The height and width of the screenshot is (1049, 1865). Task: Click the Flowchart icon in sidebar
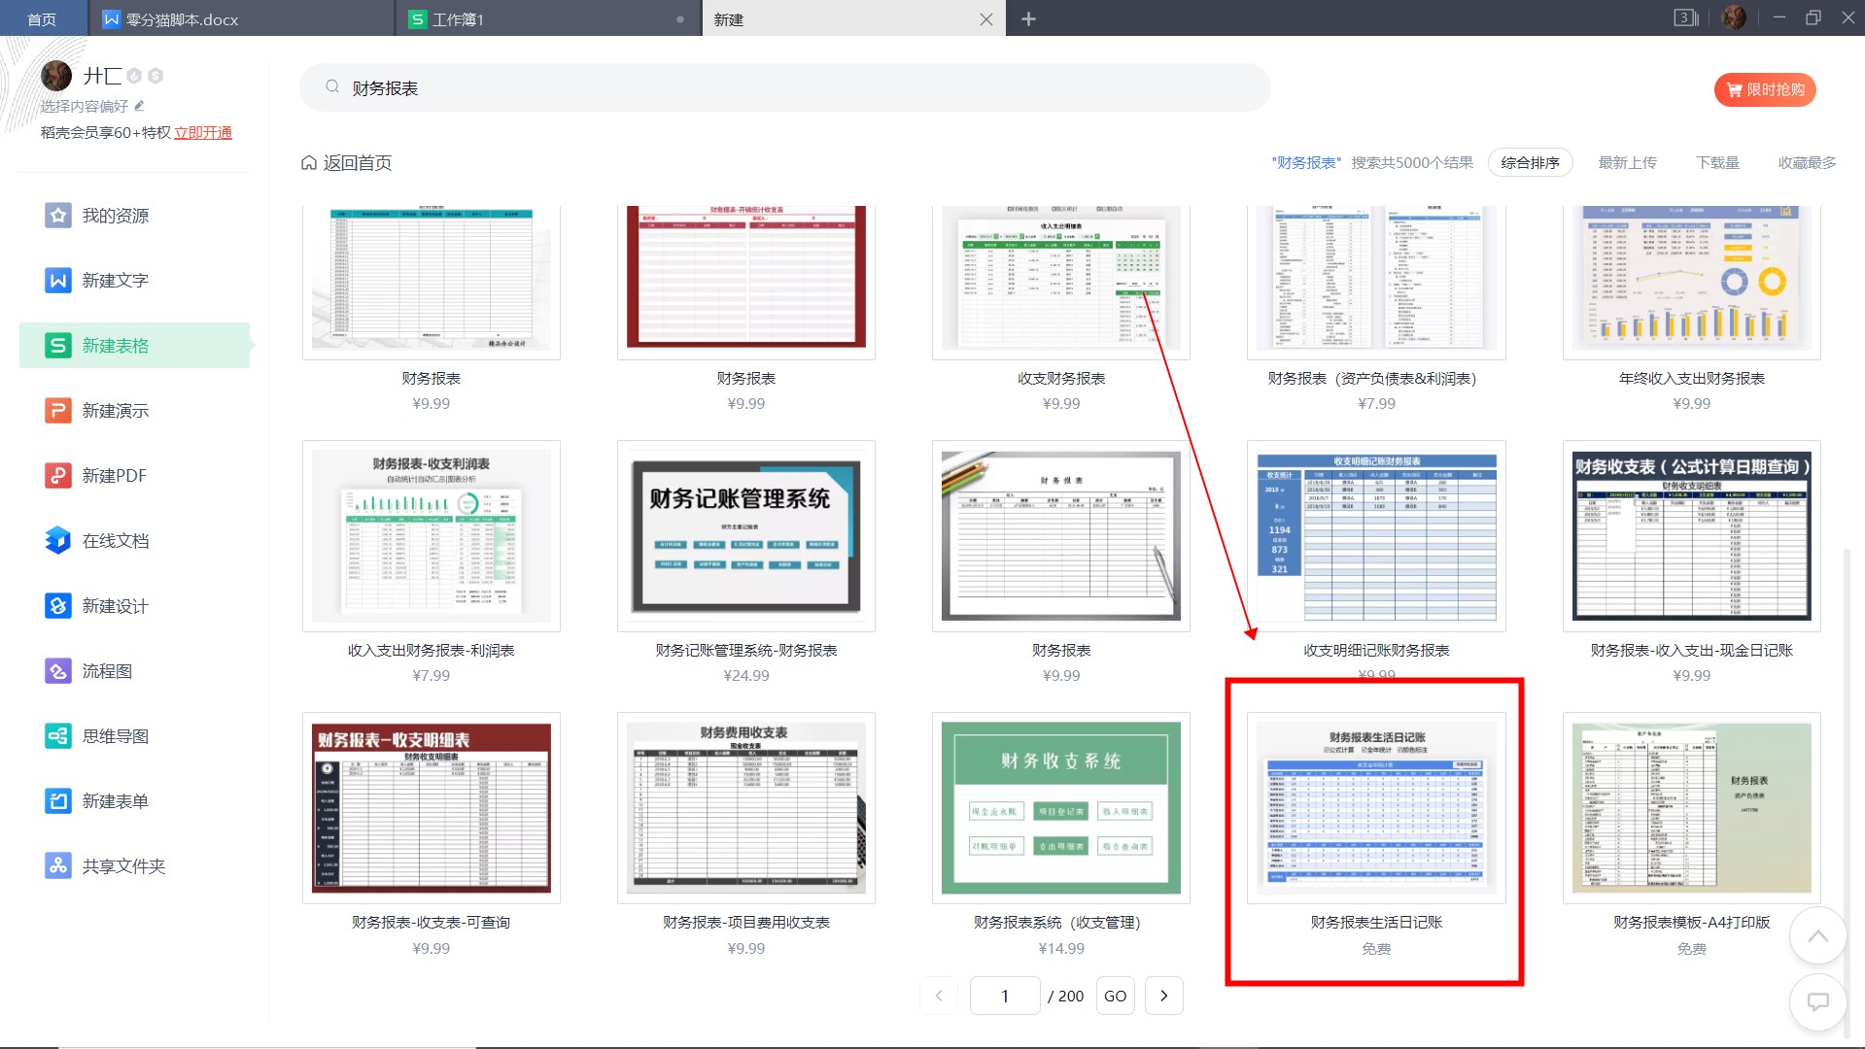pyautogui.click(x=58, y=671)
